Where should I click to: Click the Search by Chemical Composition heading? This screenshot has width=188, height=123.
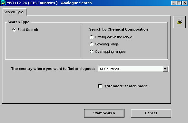tap(118, 29)
